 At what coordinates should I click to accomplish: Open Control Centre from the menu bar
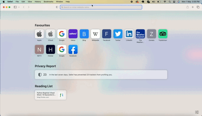pyautogui.click(x=174, y=2)
